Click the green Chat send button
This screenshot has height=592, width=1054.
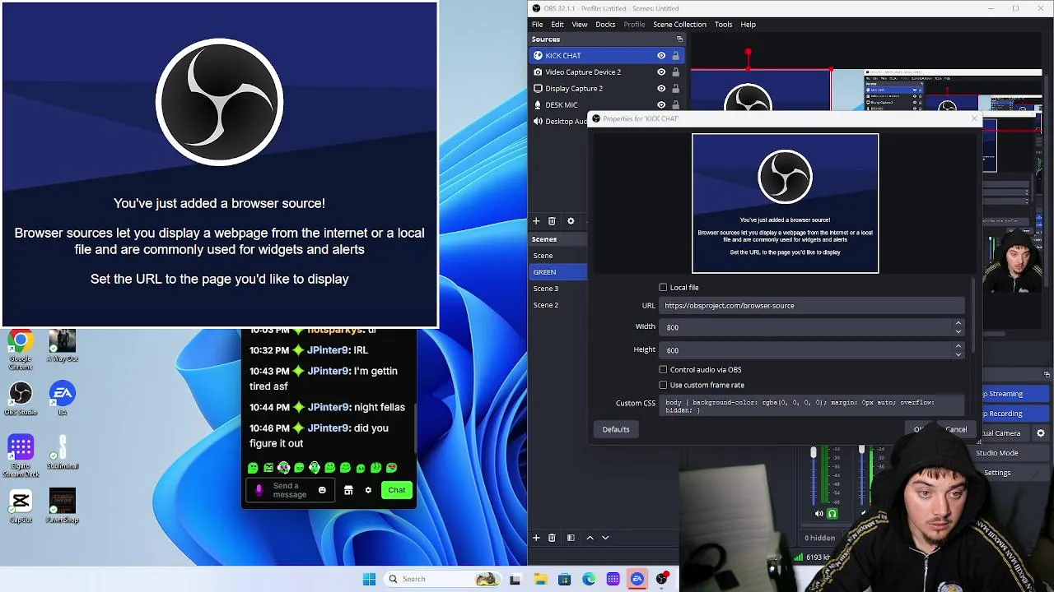click(x=397, y=490)
